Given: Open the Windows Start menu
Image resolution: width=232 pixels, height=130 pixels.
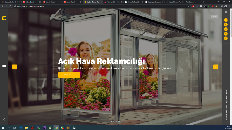Looking at the screenshot, I should point(3,128).
